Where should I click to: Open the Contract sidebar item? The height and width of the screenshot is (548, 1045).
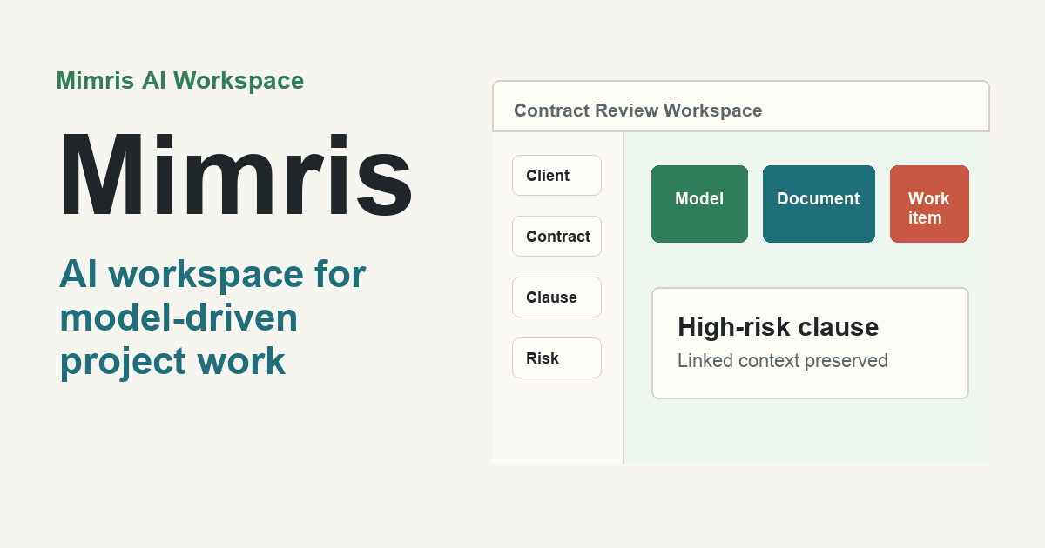coord(556,237)
